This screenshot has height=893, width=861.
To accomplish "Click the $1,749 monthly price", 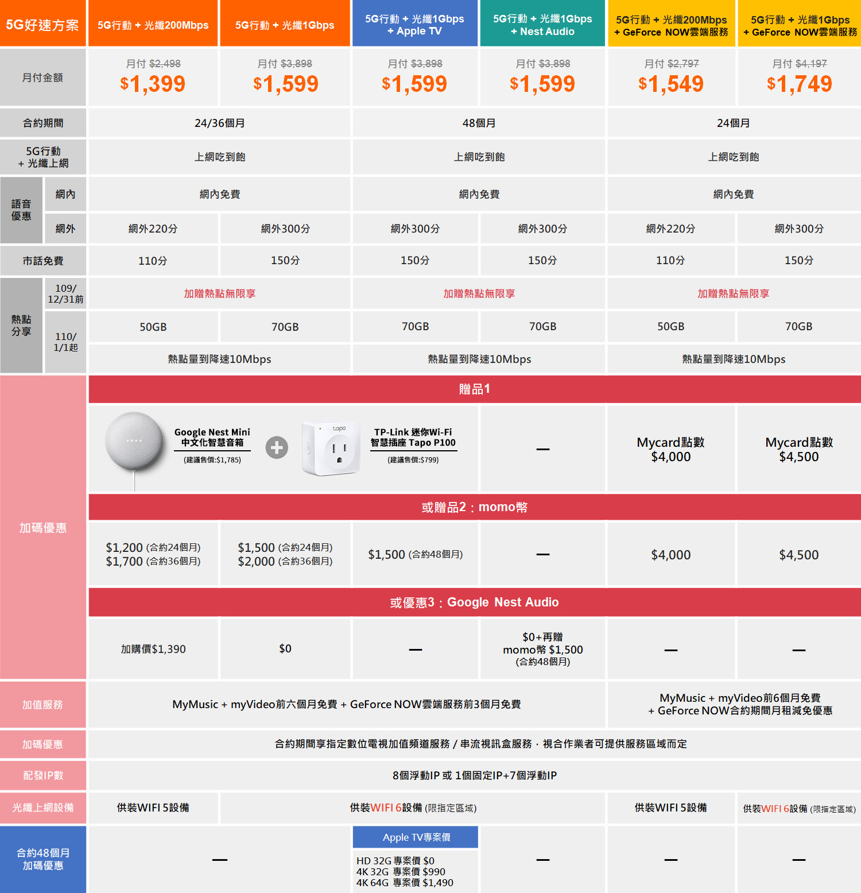I will [799, 84].
